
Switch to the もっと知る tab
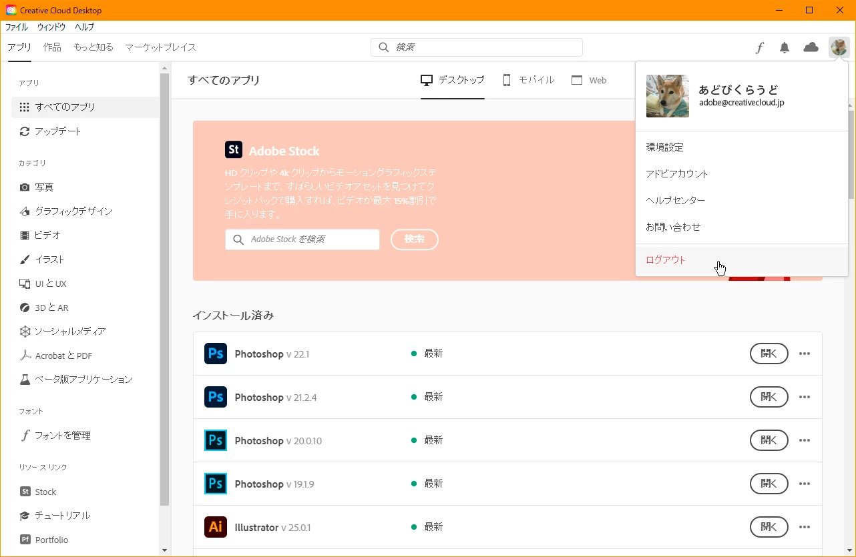[93, 47]
